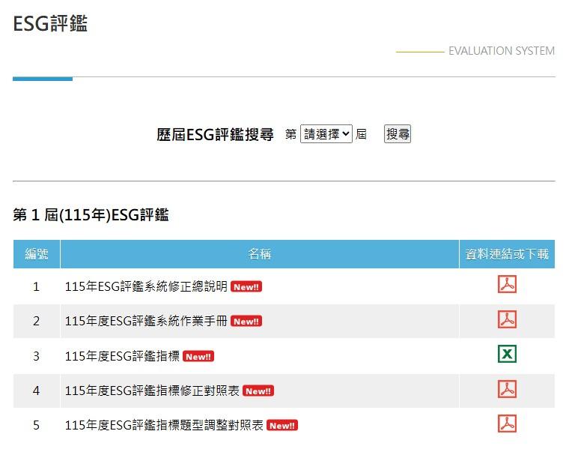
Task: Download PDF for 115年度ESG評鑑指標題型調整對照表
Action: 507,424
